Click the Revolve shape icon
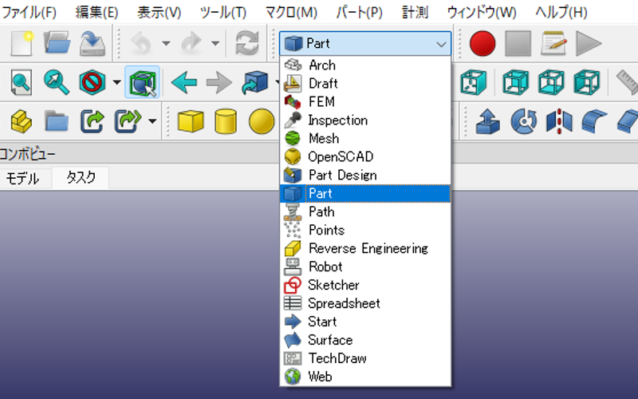The image size is (638, 399). (524, 121)
